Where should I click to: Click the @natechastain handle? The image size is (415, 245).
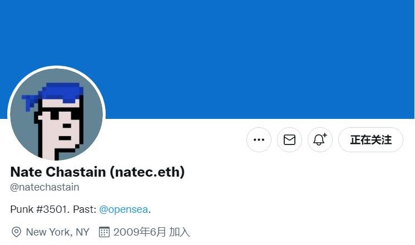tap(45, 187)
